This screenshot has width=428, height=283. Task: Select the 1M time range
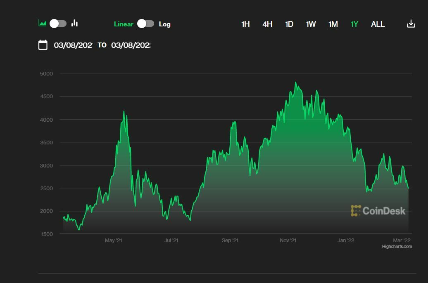coord(333,24)
